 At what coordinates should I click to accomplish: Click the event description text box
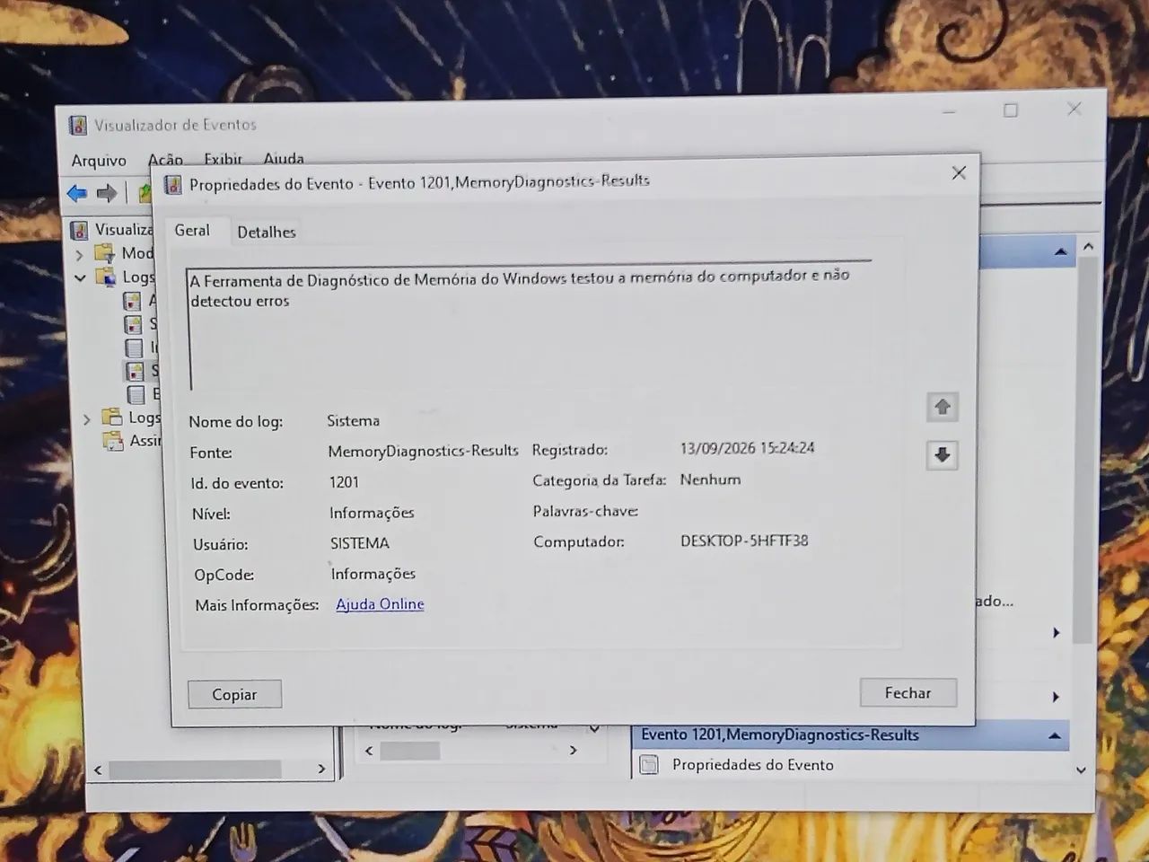tap(530, 327)
